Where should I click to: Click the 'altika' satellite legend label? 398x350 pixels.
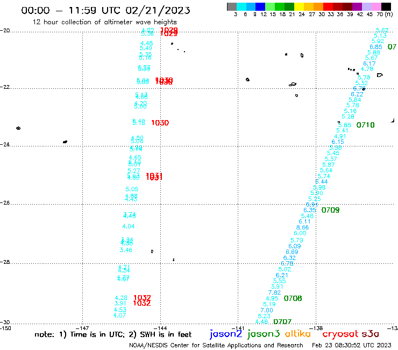click(x=298, y=334)
